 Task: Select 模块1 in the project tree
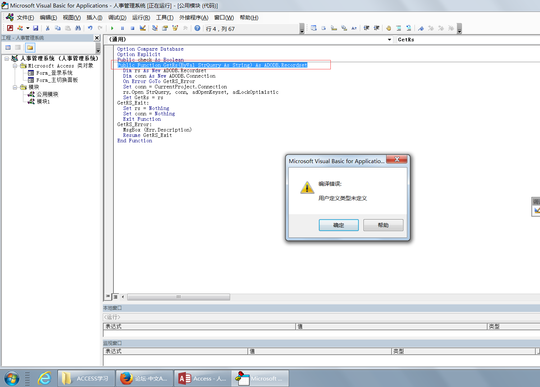tap(43, 102)
